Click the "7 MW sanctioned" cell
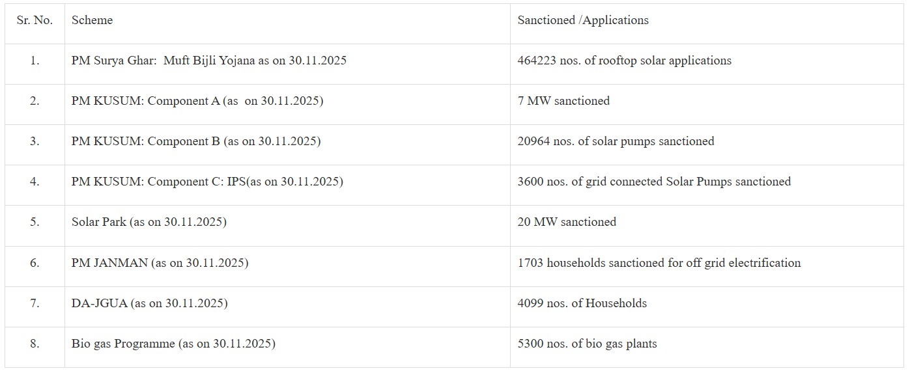 563,101
